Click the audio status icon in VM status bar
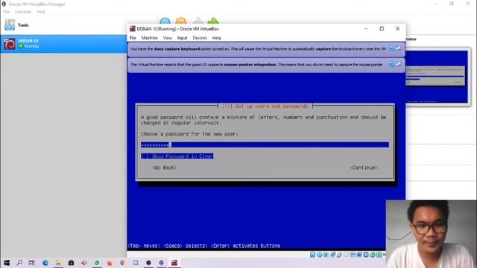This screenshot has height=268, width=477. pos(326,255)
